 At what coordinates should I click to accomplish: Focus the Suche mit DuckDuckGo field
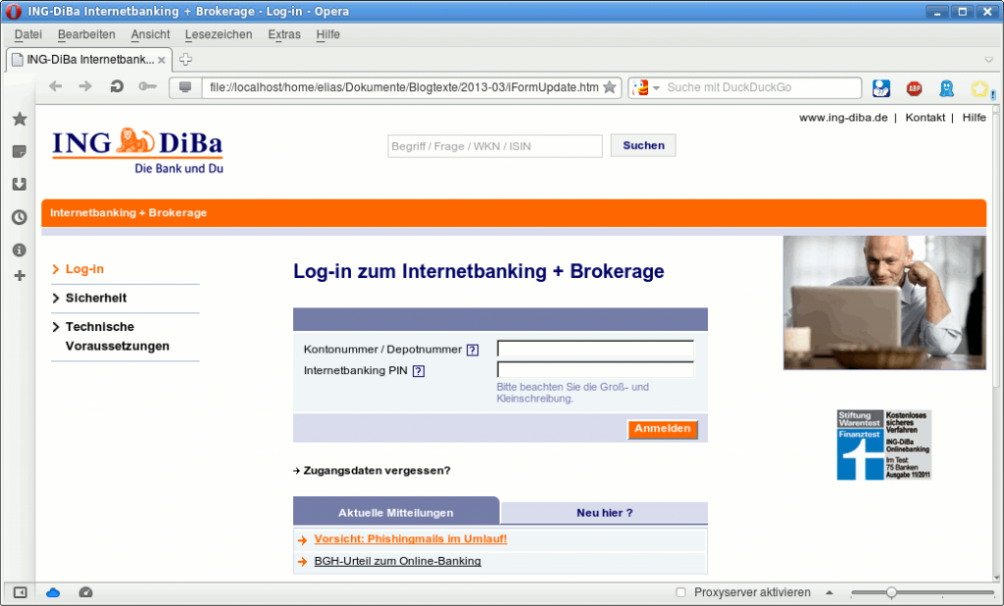coord(762,87)
